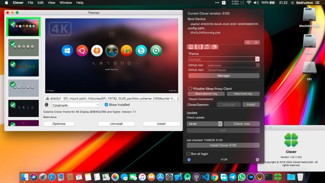Install the CloverDaemon
The width and height of the screenshot is (325, 183).
click(251, 104)
